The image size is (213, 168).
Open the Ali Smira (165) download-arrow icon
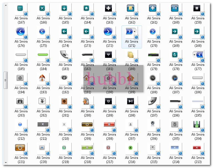64,8
